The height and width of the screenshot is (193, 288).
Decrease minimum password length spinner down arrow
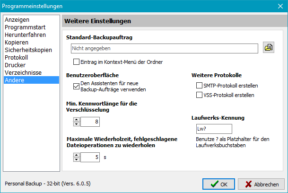76,124
